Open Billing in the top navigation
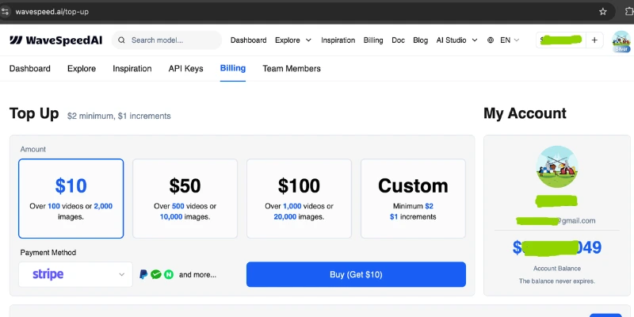The width and height of the screenshot is (634, 317). pyautogui.click(x=373, y=40)
